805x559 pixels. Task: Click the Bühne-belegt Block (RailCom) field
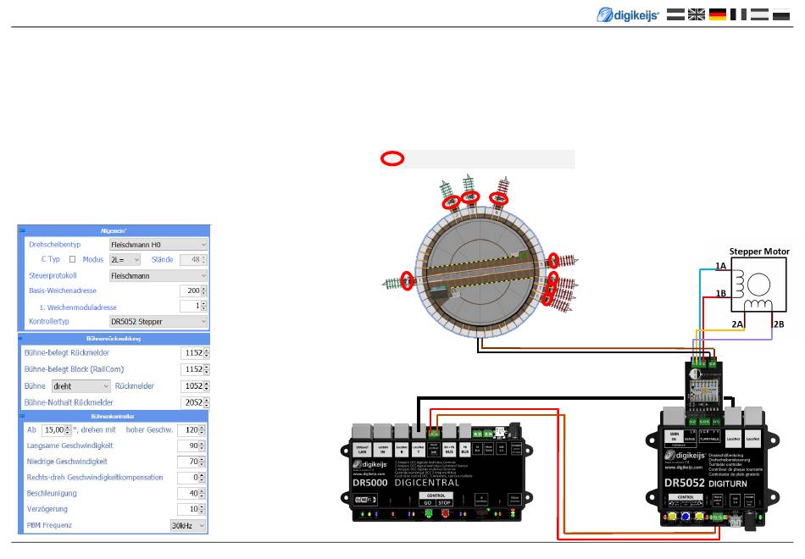point(195,369)
